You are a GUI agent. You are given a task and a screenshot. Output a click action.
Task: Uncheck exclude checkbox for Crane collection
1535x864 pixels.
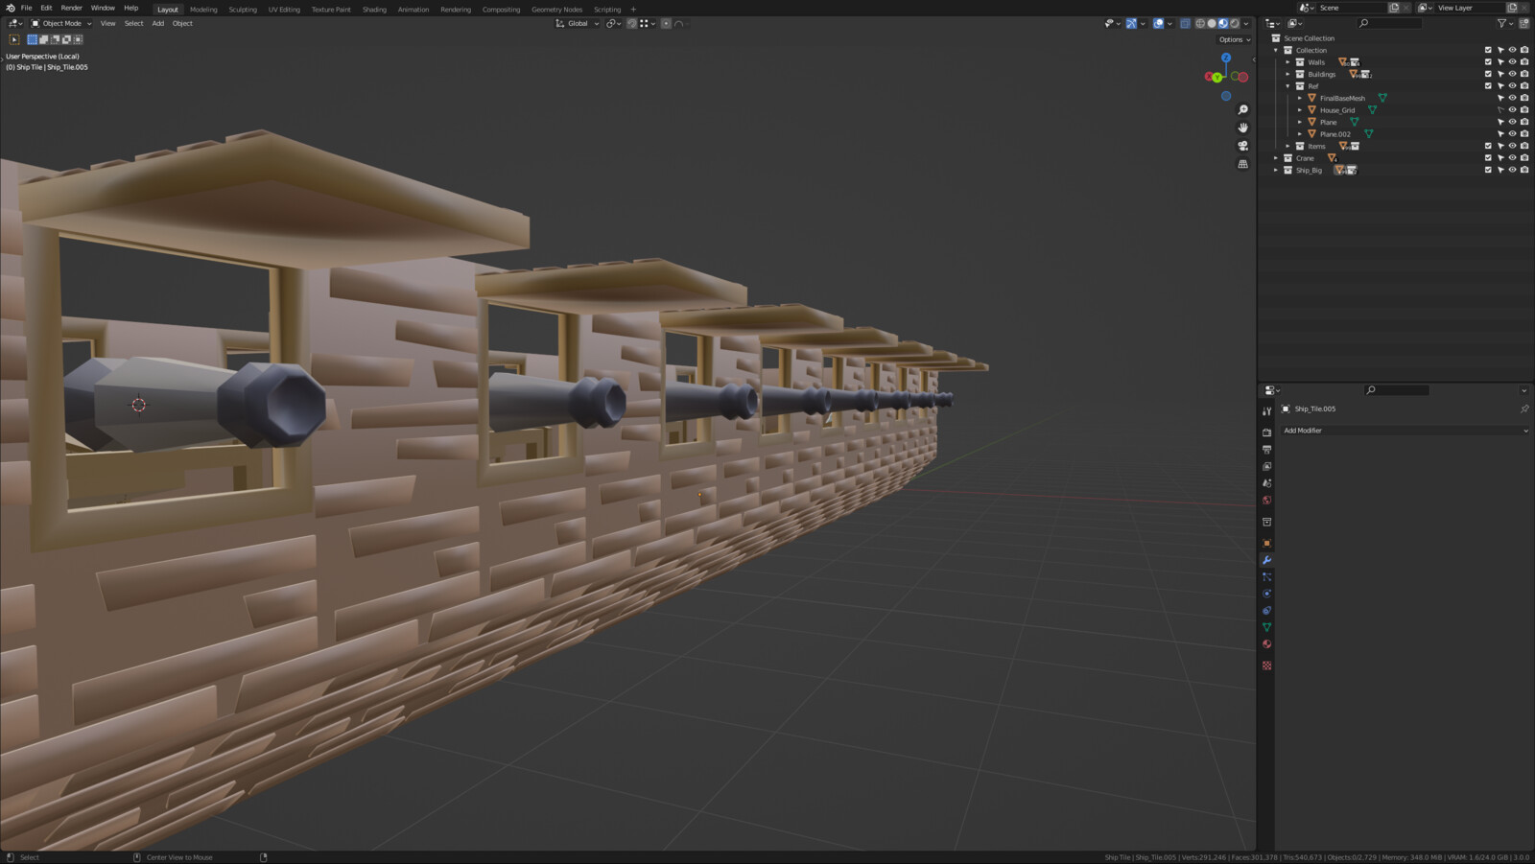pos(1488,158)
